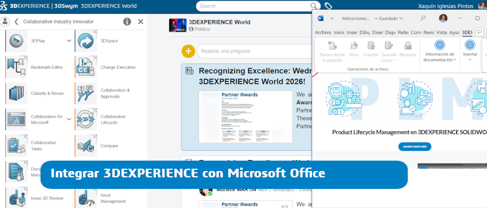Expand the Word quick access overflow chevrons
Viewport: 487px width, 208px height.
point(332,18)
